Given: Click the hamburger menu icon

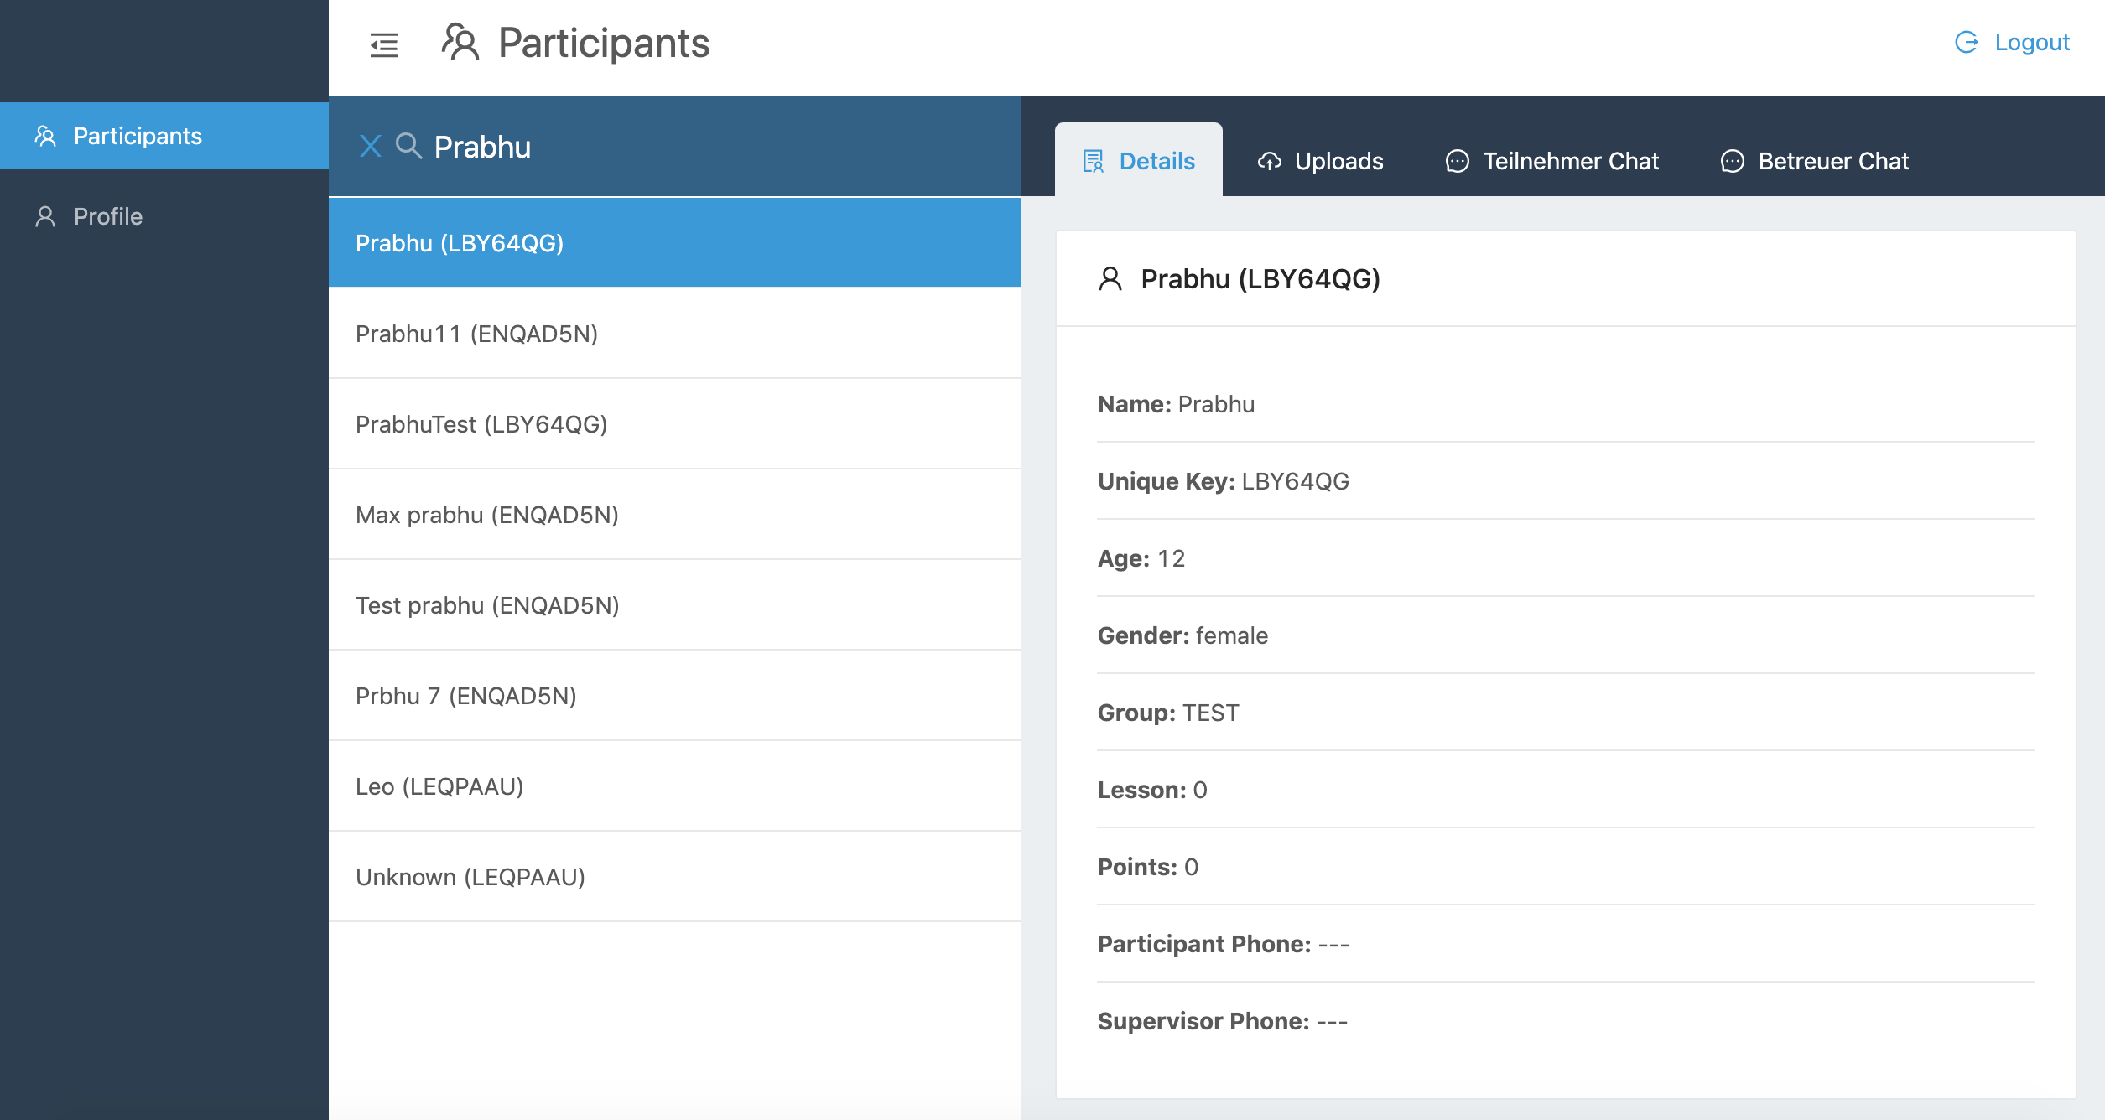Looking at the screenshot, I should point(384,43).
